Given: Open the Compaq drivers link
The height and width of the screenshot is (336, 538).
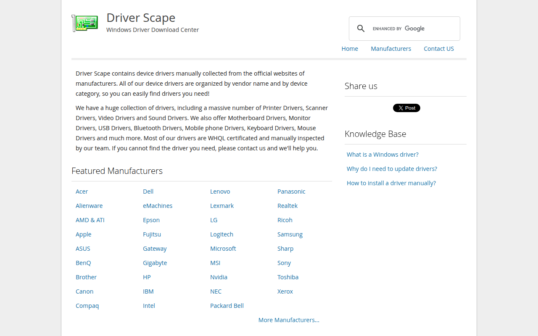Looking at the screenshot, I should (87, 306).
